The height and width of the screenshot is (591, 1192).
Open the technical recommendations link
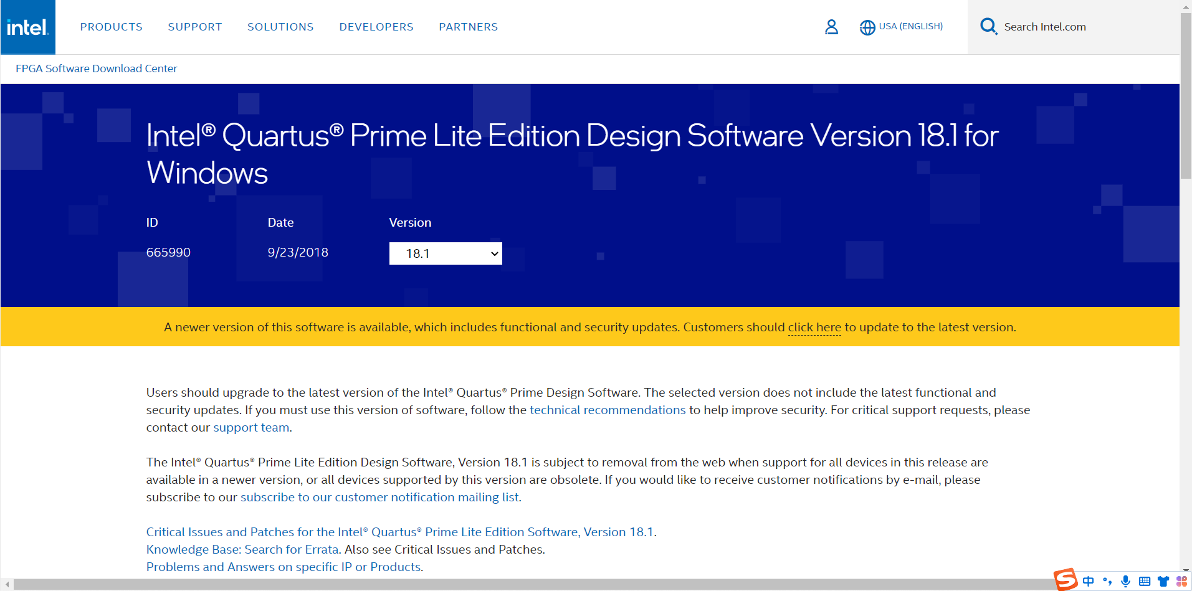pyautogui.click(x=607, y=410)
